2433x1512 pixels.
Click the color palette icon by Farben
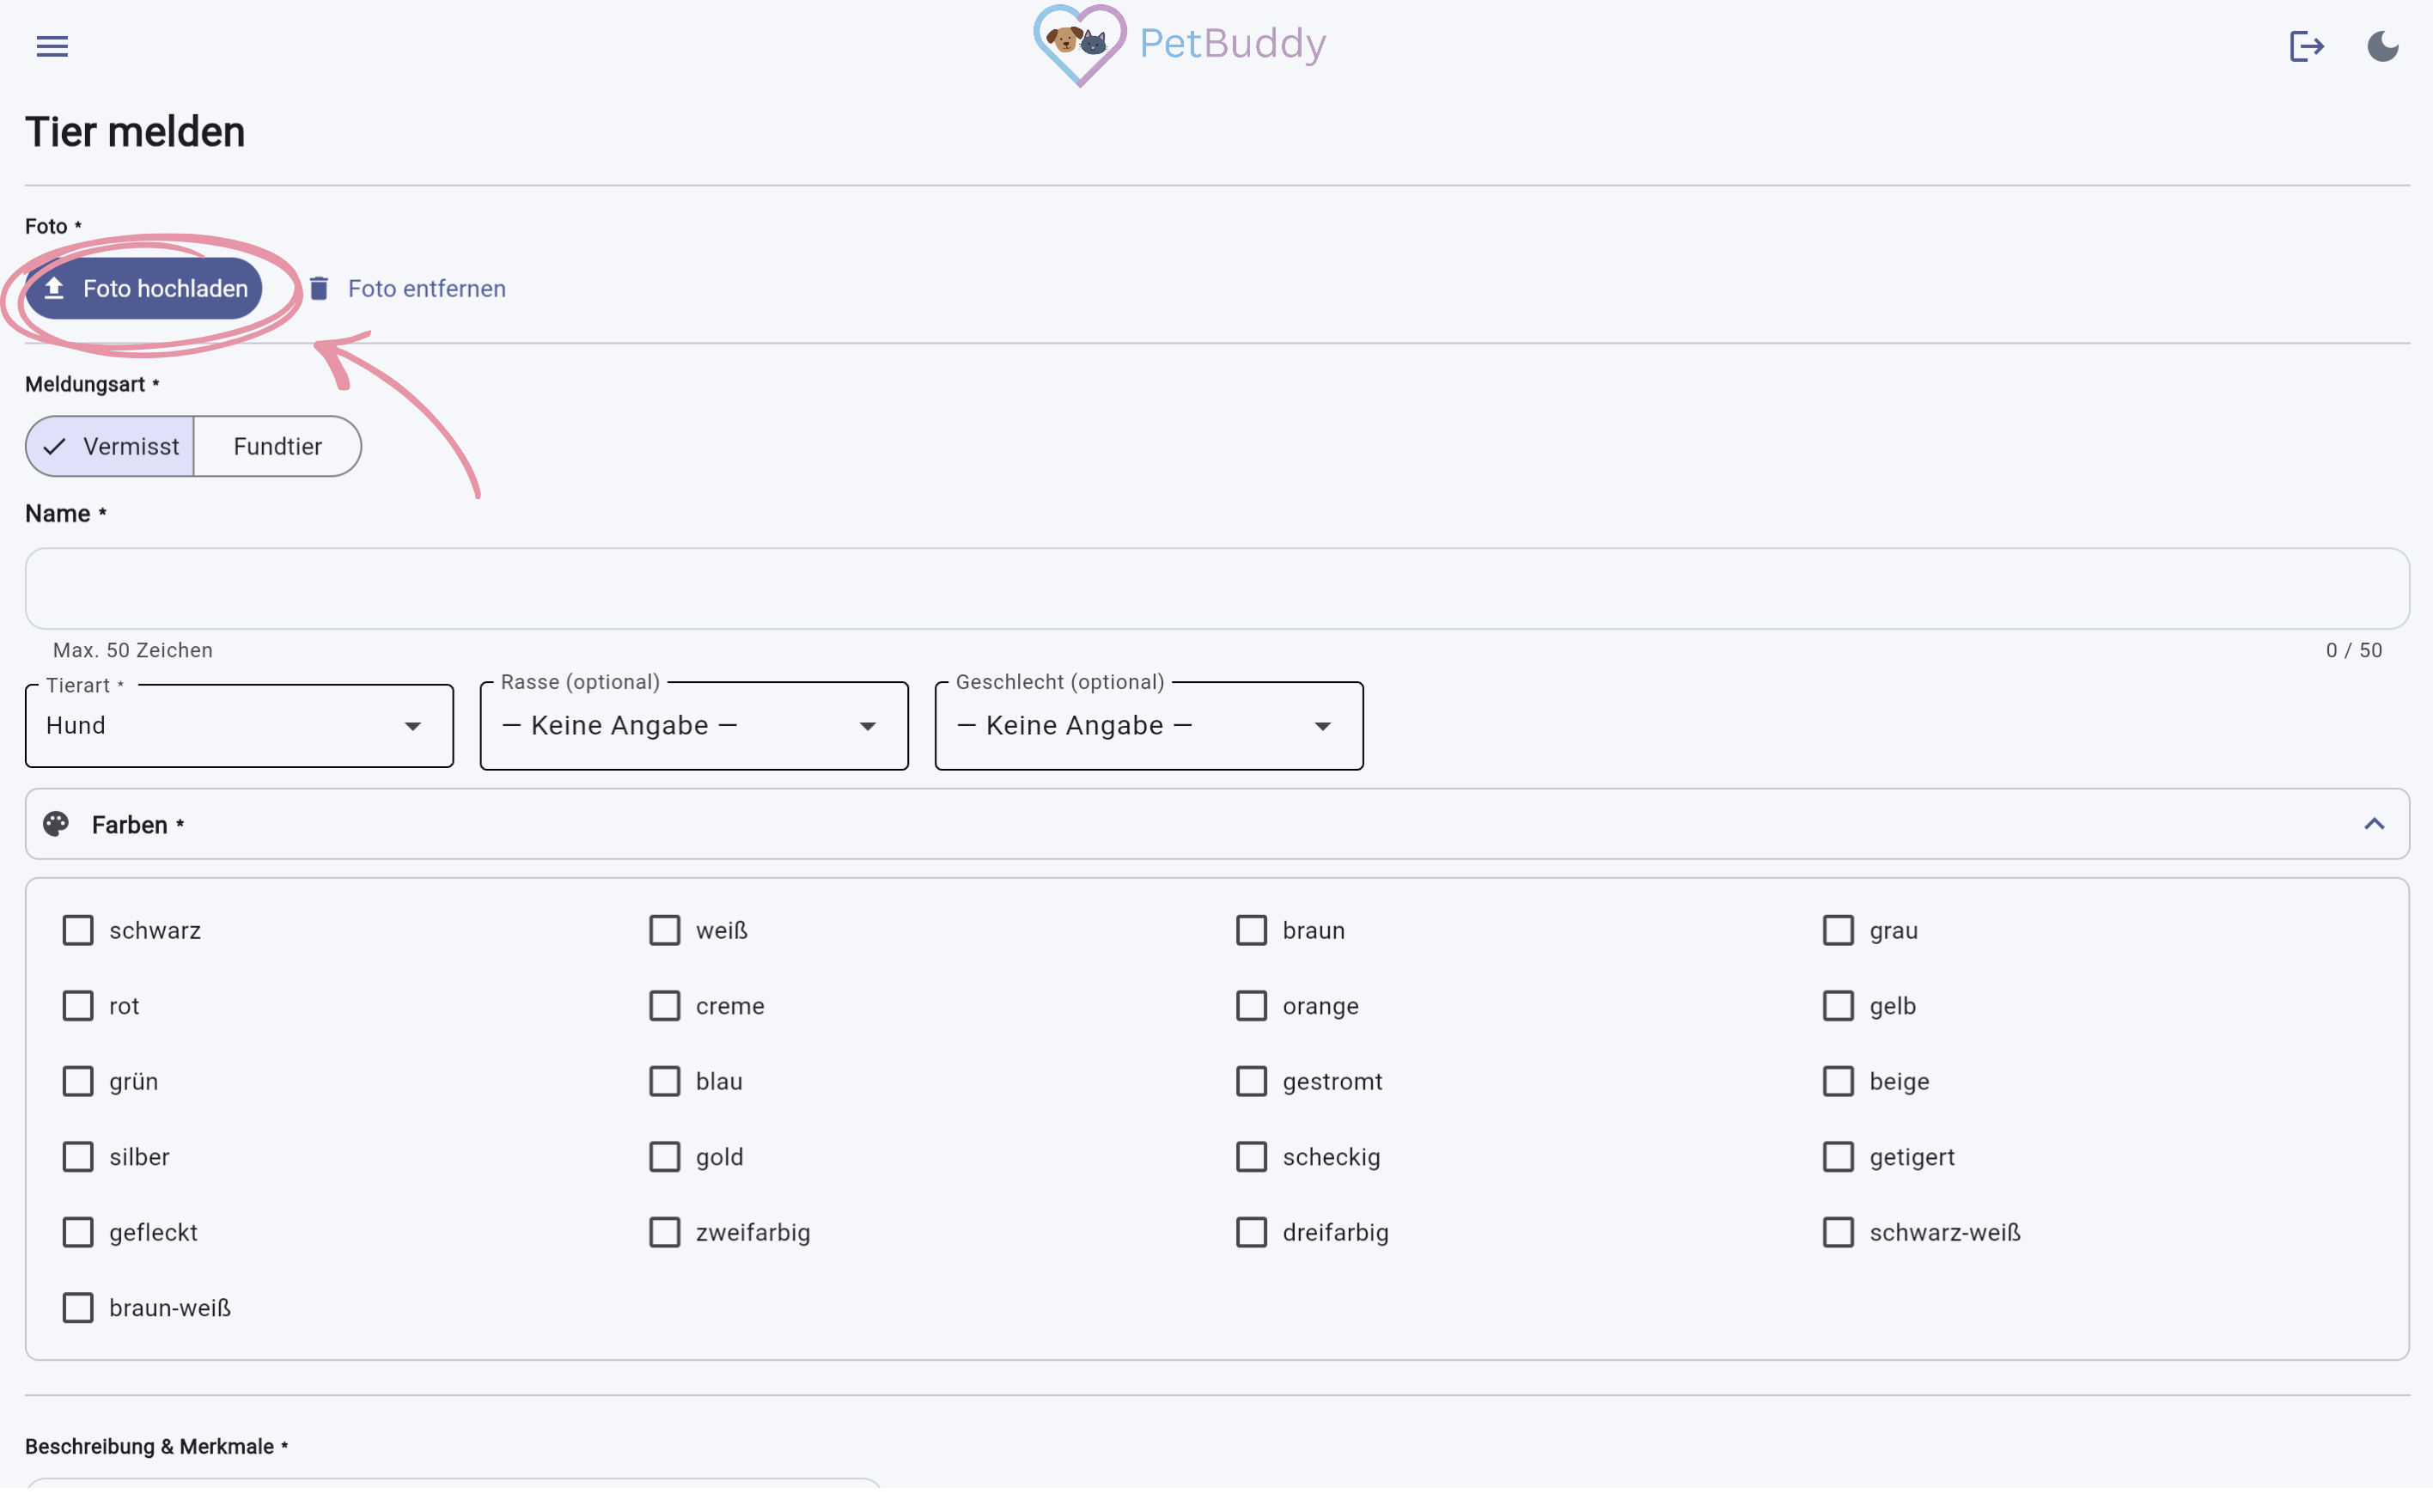click(56, 824)
